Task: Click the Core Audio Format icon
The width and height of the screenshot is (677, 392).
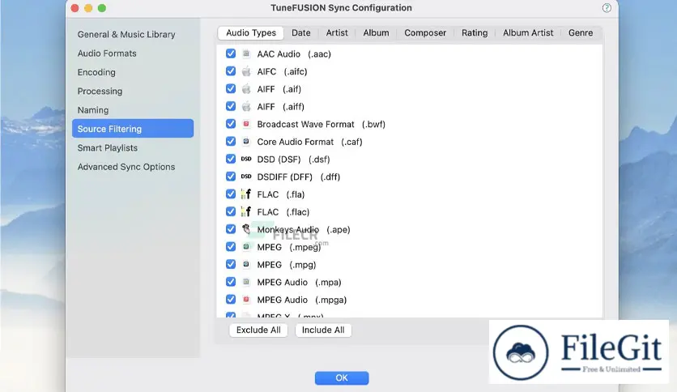Action: [246, 142]
